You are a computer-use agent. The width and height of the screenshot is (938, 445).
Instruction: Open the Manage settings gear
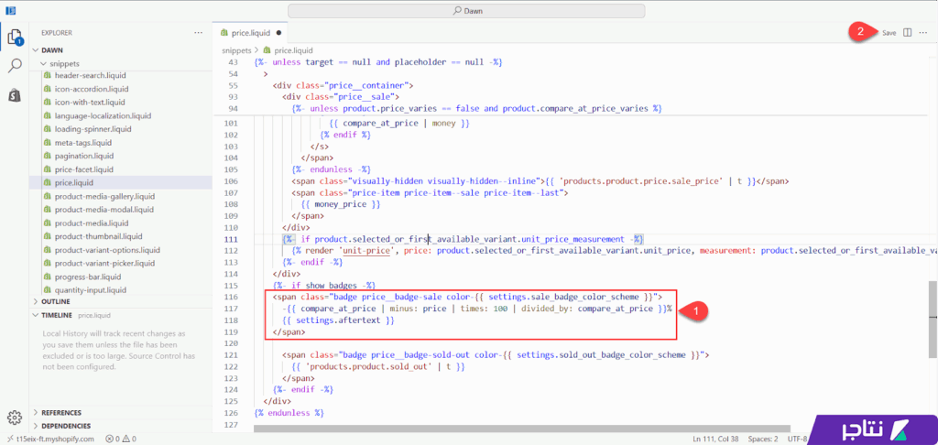[15, 418]
